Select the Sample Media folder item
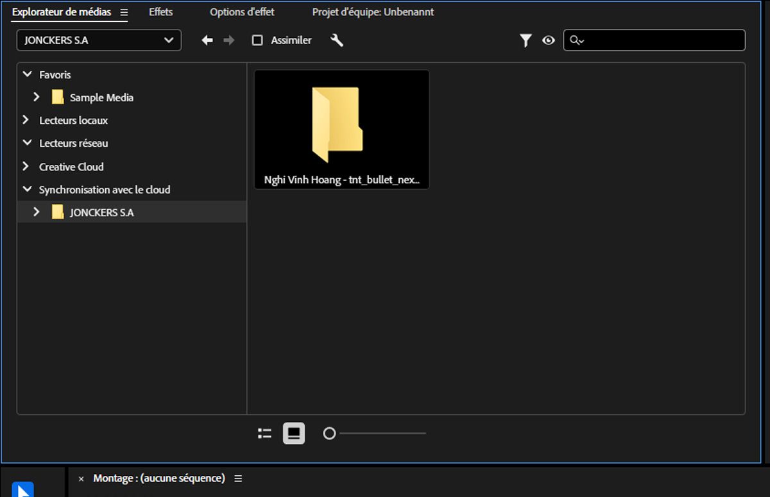770x497 pixels. point(101,97)
